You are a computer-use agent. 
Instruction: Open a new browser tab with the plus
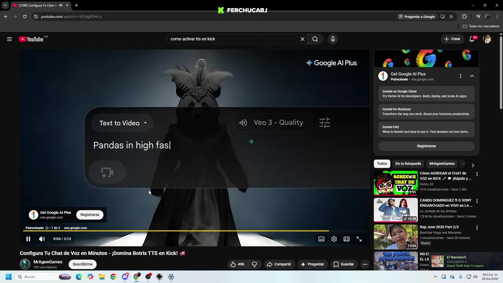[x=76, y=6]
